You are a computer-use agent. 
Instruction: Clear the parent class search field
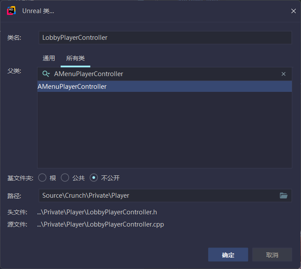pyautogui.click(x=284, y=74)
